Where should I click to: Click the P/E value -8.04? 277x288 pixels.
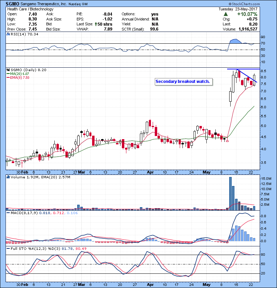107,14
